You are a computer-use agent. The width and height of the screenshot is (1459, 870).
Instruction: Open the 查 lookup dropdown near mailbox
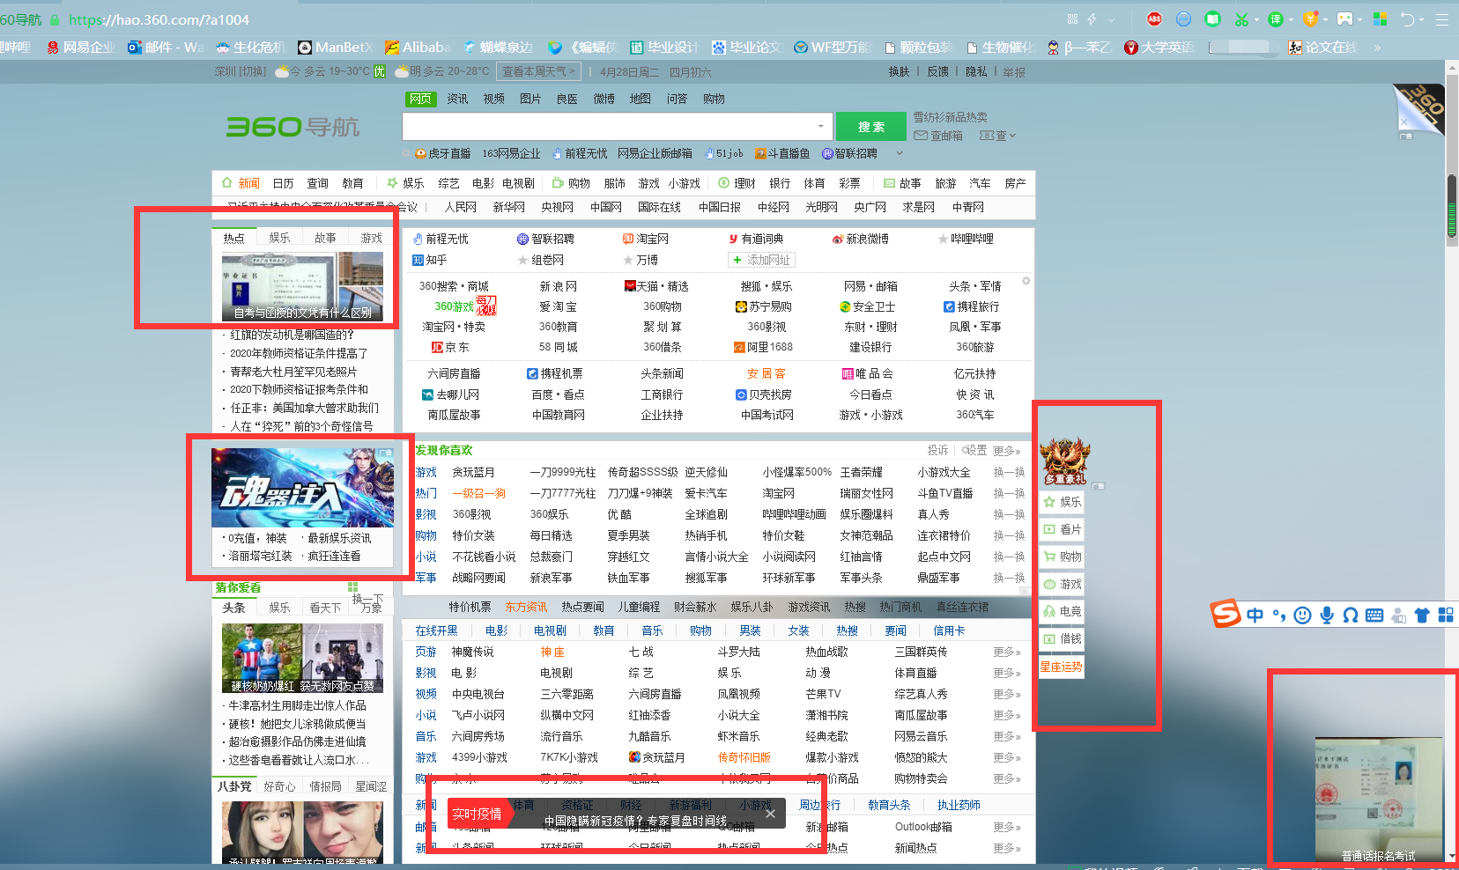click(x=998, y=136)
